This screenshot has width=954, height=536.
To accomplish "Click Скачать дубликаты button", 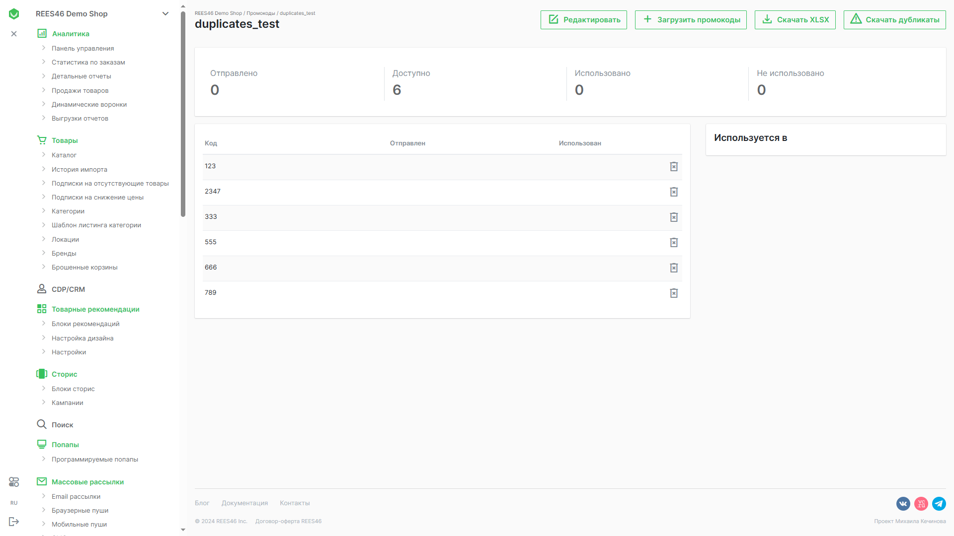I will [894, 20].
